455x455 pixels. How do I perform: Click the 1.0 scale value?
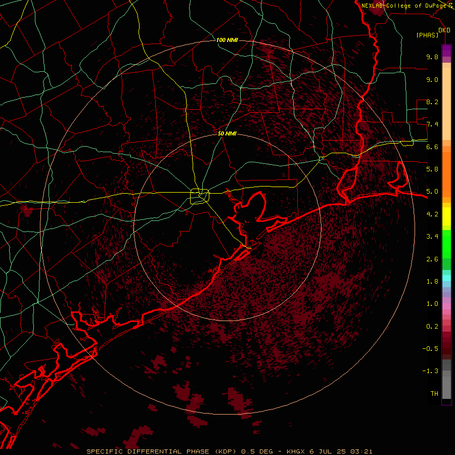(x=432, y=304)
